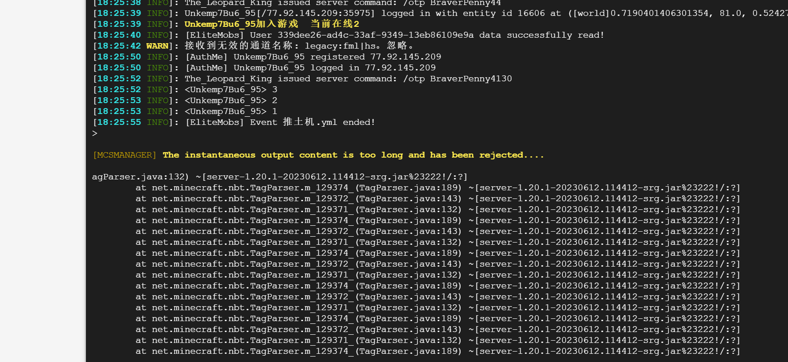
Task: Click the '当前在线2' online count text
Action: (x=335, y=24)
